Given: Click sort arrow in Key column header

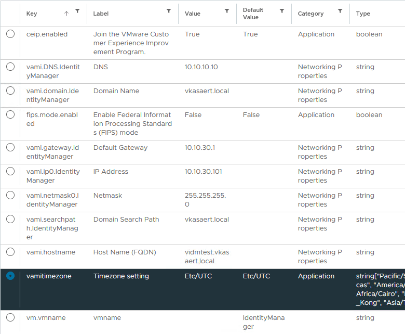Looking at the screenshot, I should click(66, 13).
